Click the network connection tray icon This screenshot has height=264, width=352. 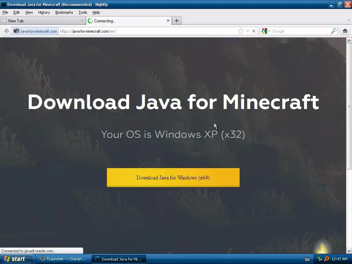pos(320,259)
